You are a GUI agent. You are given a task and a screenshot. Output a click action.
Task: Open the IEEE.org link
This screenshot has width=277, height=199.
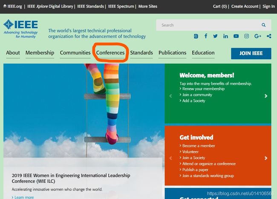point(14,6)
